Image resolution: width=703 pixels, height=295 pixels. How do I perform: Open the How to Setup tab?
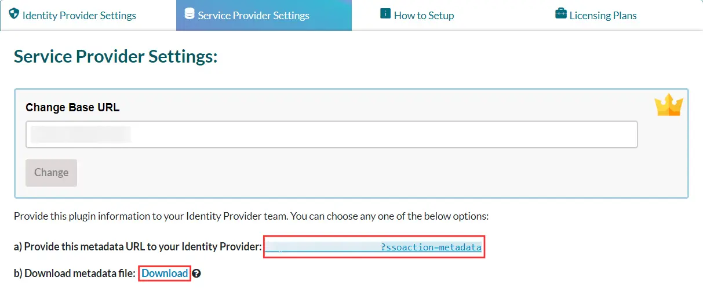tap(424, 16)
